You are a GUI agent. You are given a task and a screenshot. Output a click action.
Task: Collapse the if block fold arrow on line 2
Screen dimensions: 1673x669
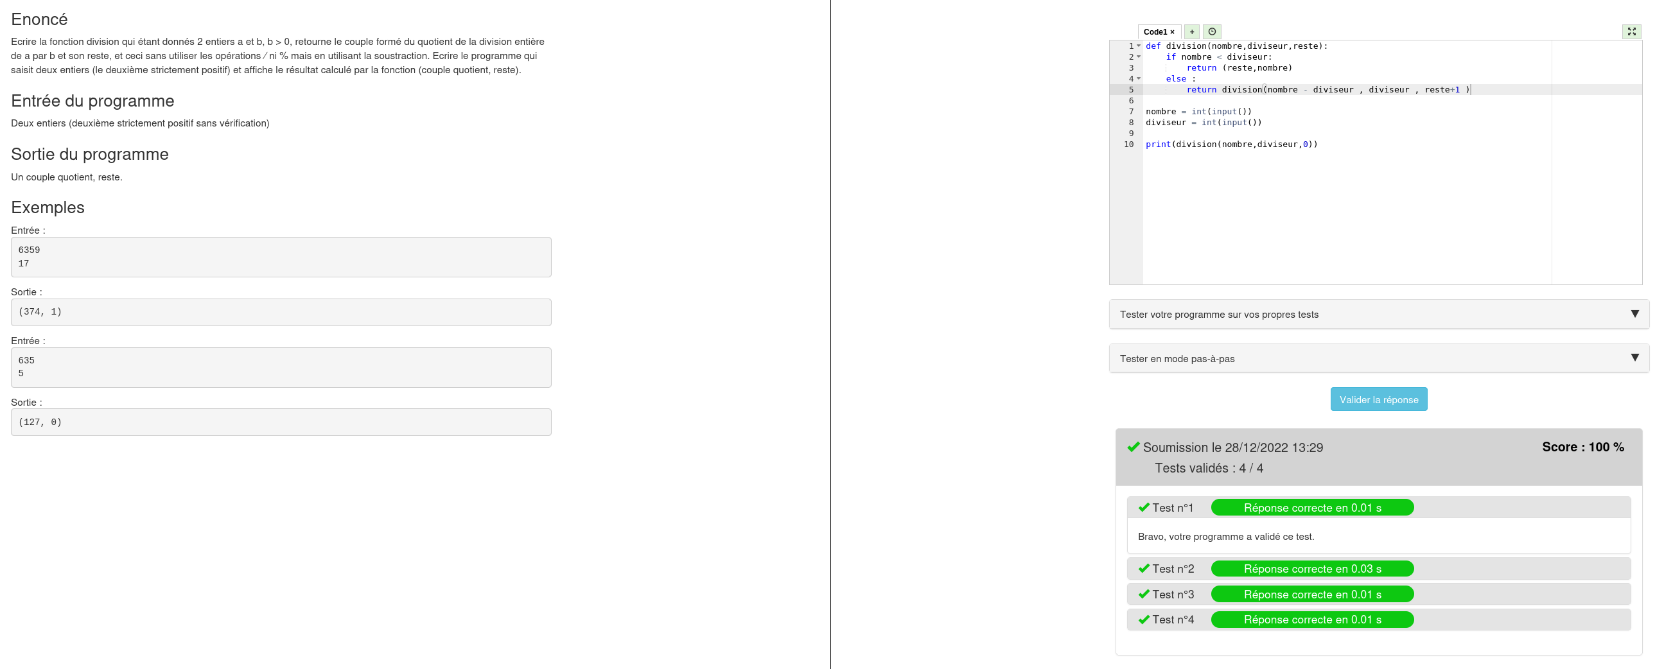1139,57
